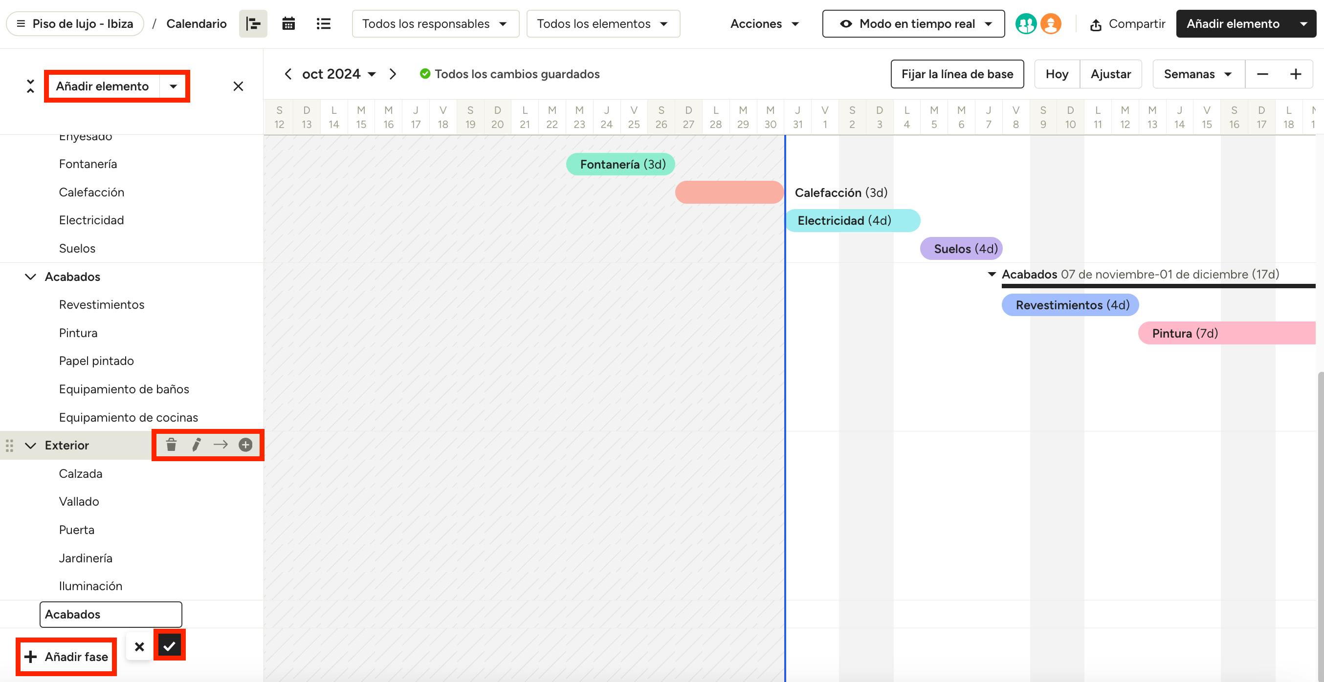Open Piso de lujo - Ibiza menu
The image size is (1324, 682).
coord(75,23)
